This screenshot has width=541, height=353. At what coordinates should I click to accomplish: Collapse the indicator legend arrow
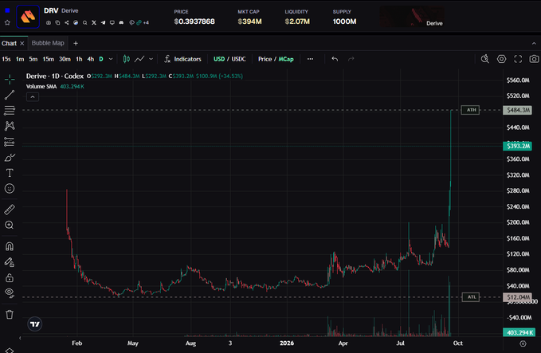click(33, 97)
